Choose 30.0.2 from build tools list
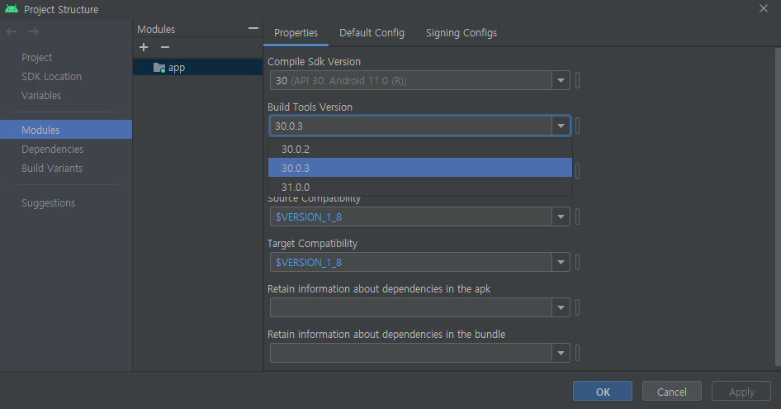 (420, 149)
